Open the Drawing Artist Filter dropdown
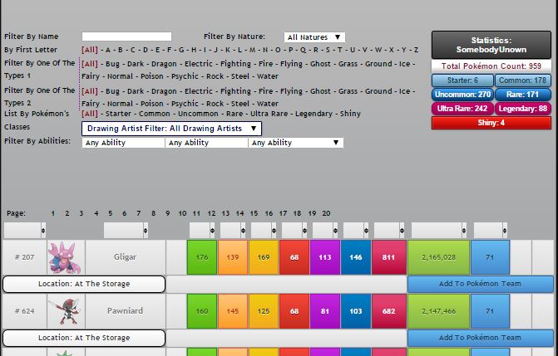 (x=171, y=129)
